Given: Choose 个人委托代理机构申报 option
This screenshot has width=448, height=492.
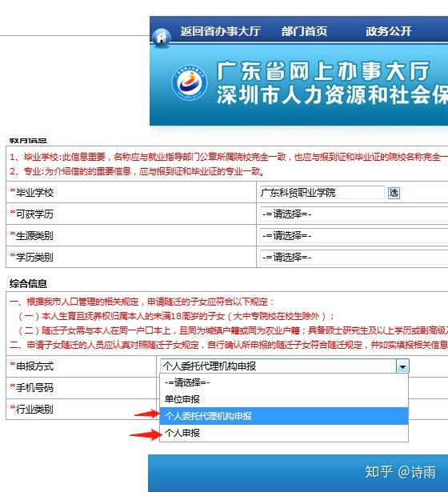Looking at the screenshot, I should [x=284, y=416].
